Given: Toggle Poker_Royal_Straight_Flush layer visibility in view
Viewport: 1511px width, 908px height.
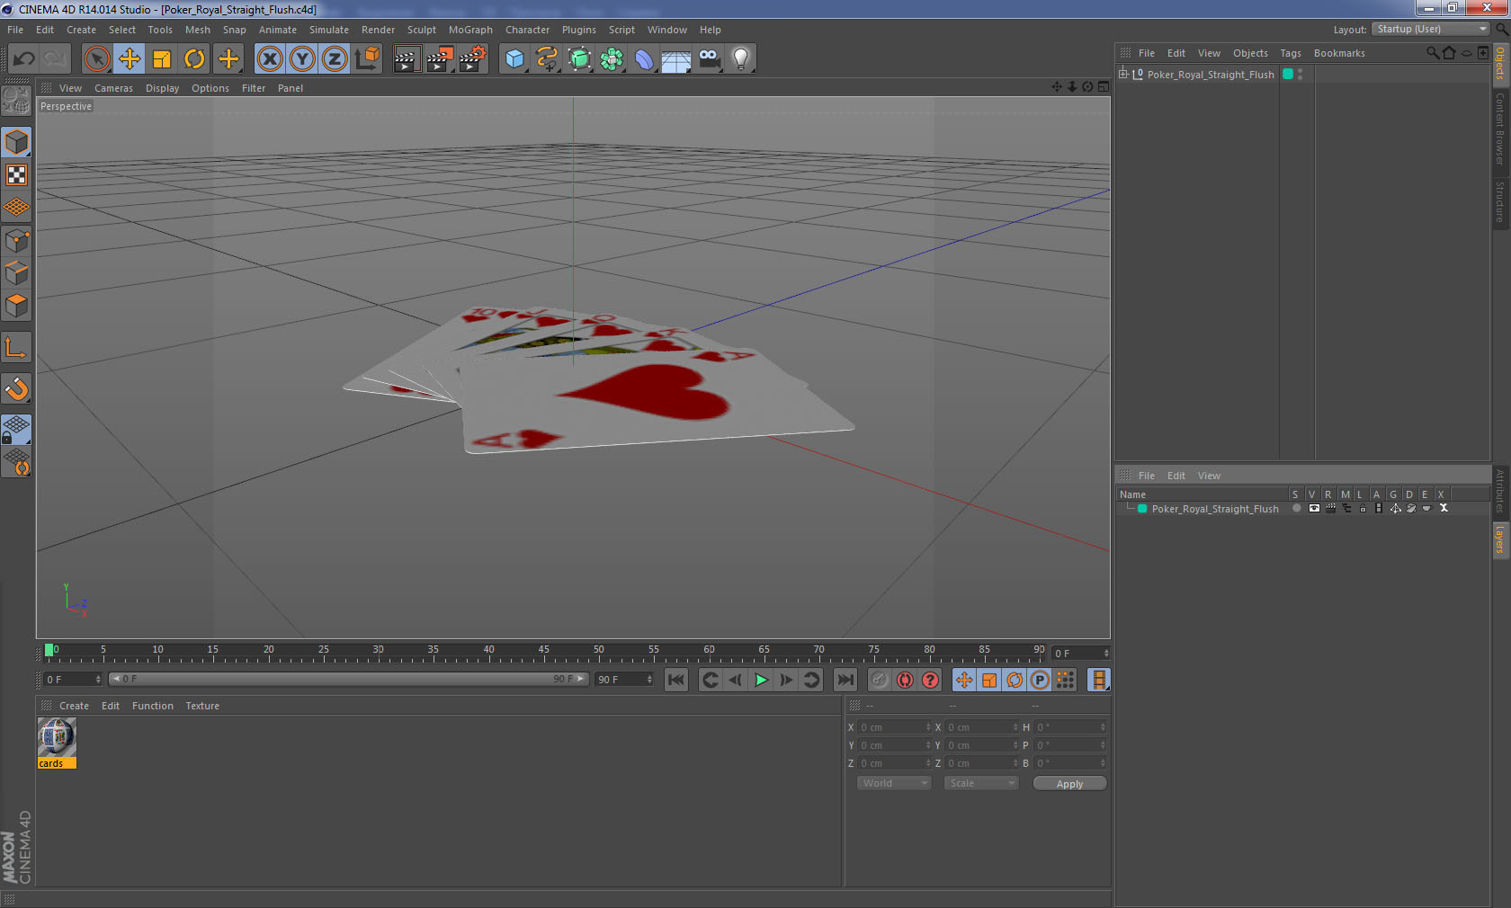Looking at the screenshot, I should tap(1314, 509).
